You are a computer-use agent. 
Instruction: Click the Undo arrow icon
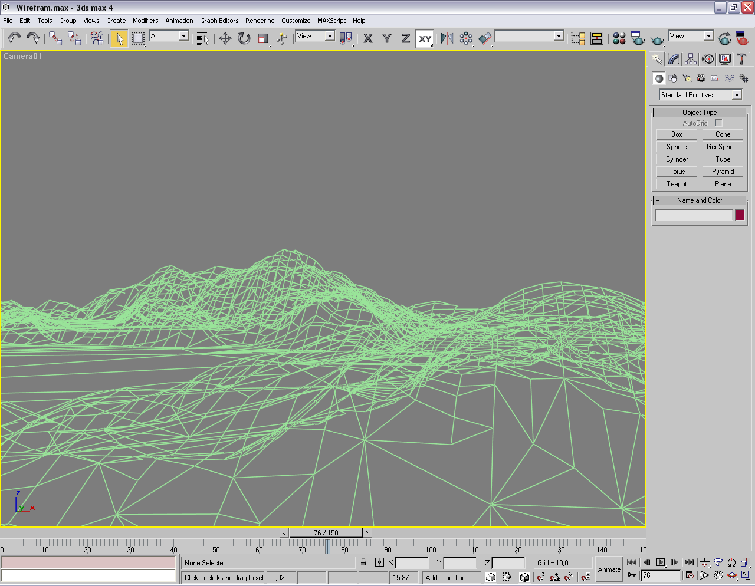pos(14,38)
